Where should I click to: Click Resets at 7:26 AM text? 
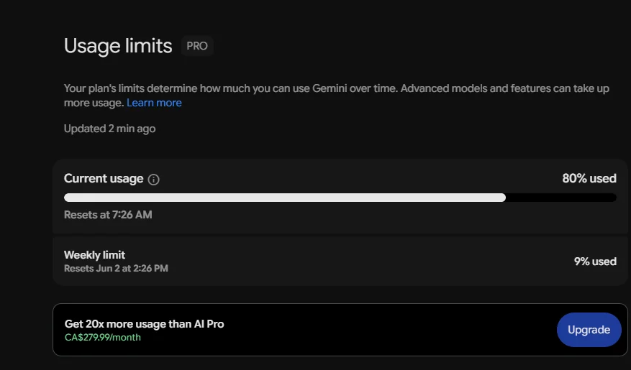coord(108,215)
